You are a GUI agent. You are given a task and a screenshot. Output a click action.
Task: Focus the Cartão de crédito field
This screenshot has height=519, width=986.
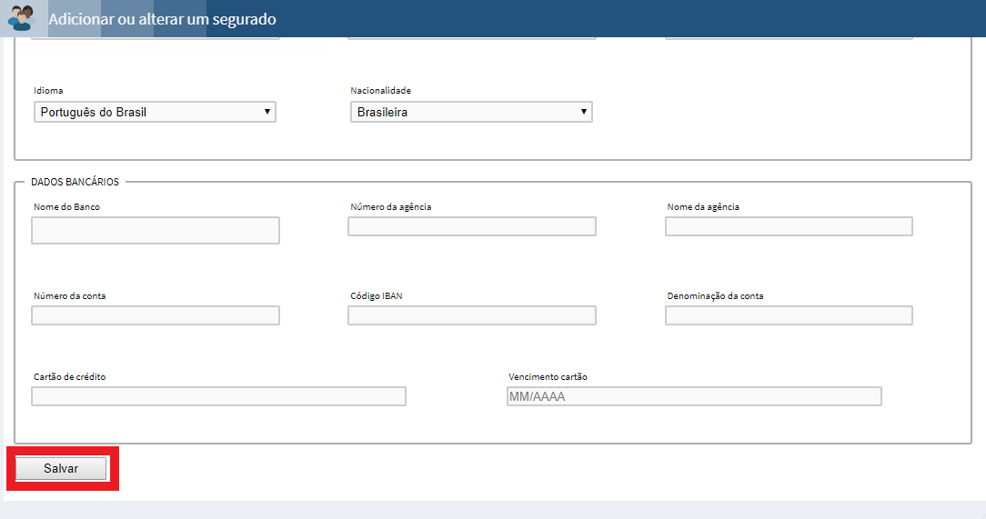(219, 396)
